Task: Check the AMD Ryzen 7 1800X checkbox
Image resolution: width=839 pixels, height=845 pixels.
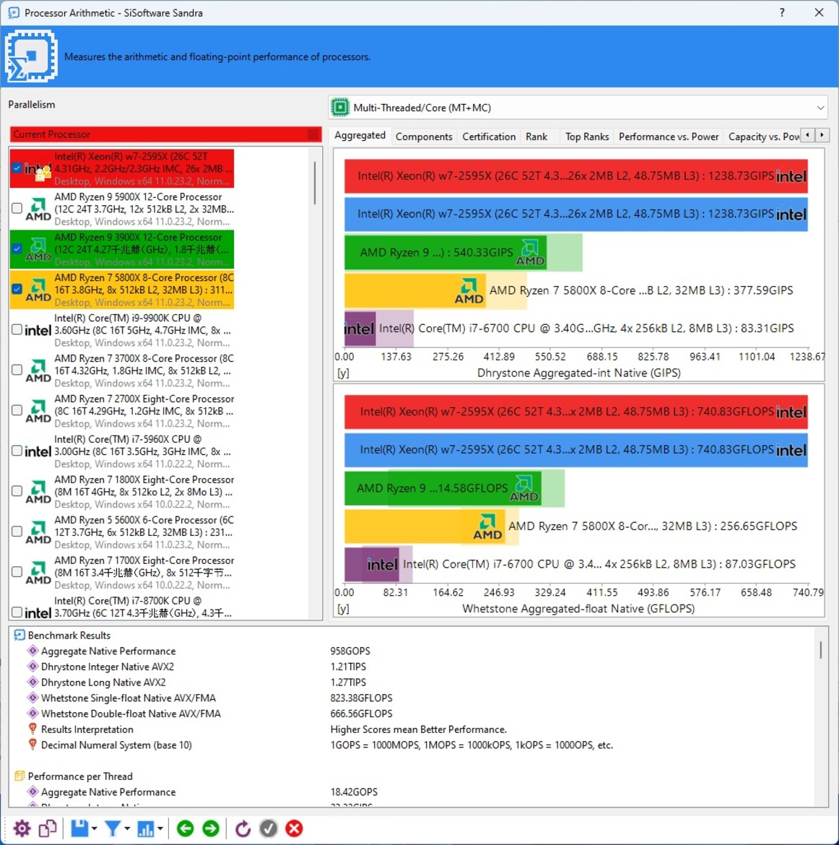Action: tap(17, 491)
